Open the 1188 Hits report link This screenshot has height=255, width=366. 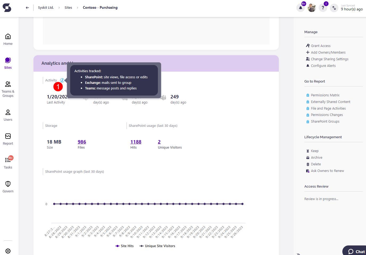click(x=136, y=142)
